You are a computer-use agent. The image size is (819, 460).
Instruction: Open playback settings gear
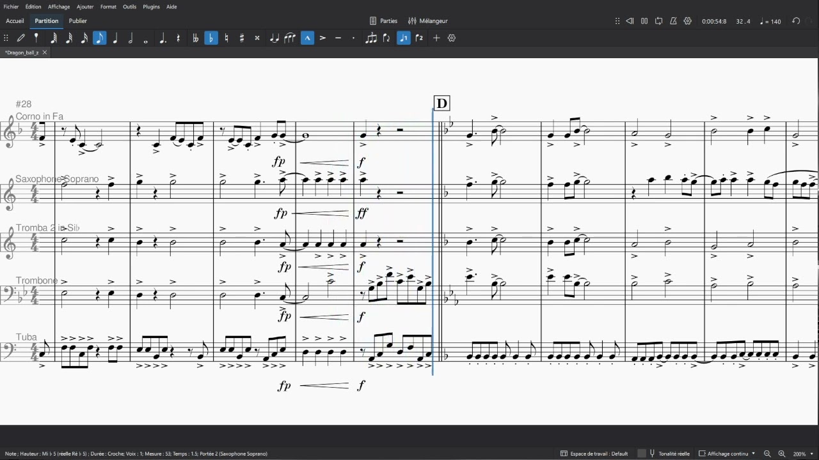688,21
